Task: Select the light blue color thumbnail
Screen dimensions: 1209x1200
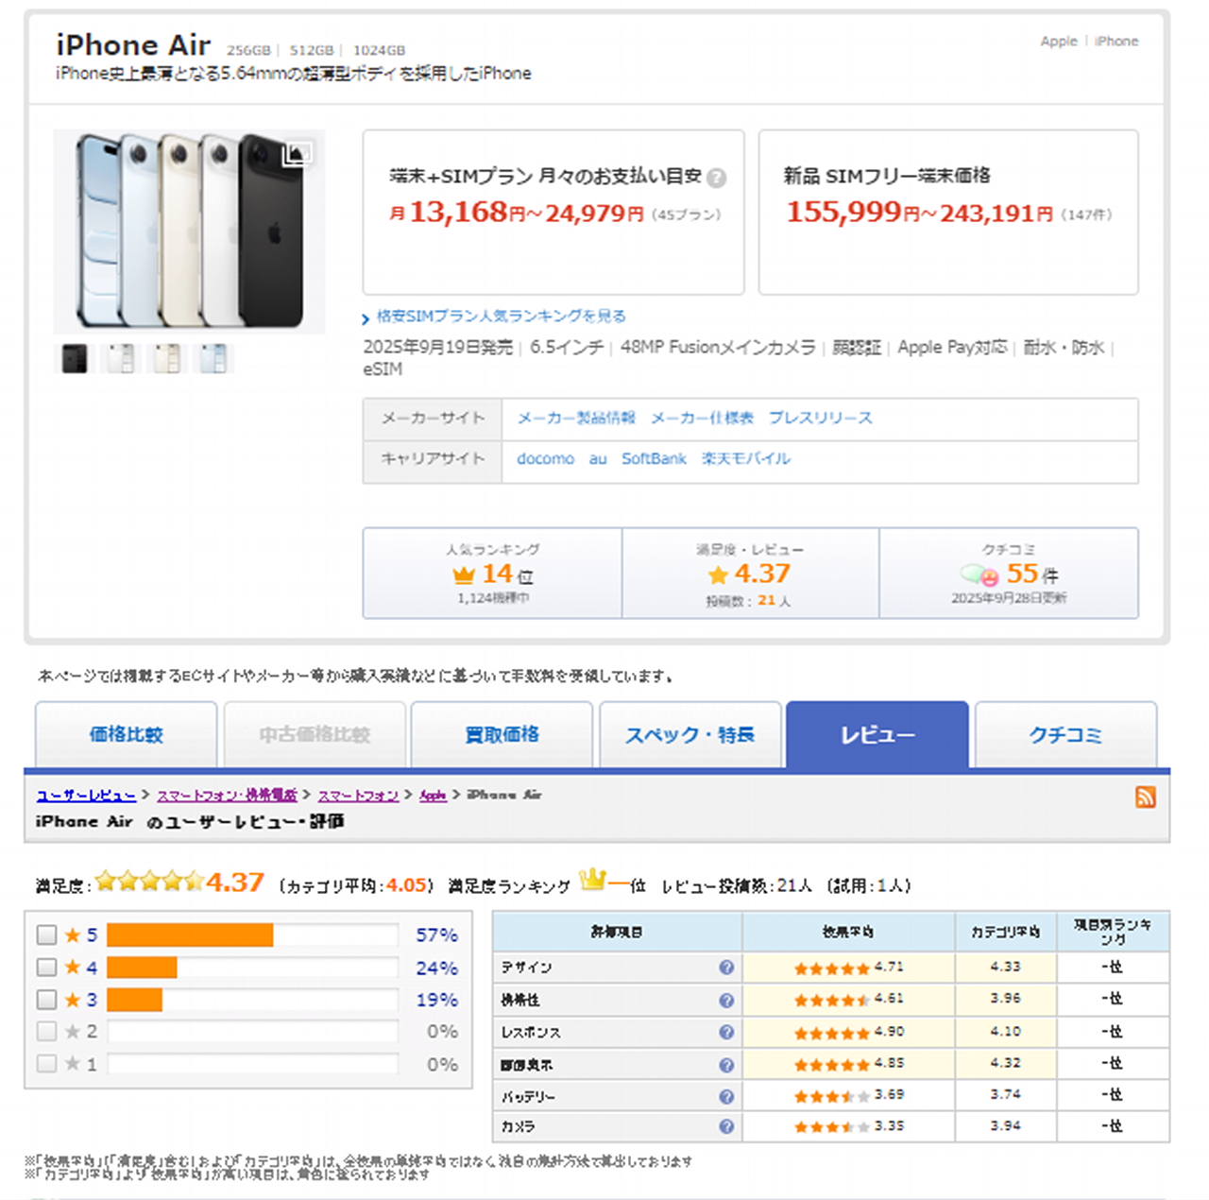Action: point(213,359)
